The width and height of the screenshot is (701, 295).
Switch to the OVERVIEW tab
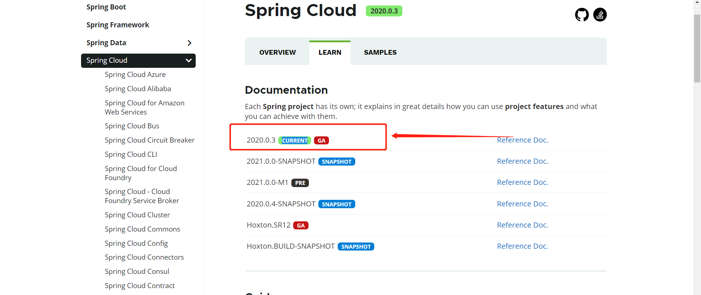point(277,53)
